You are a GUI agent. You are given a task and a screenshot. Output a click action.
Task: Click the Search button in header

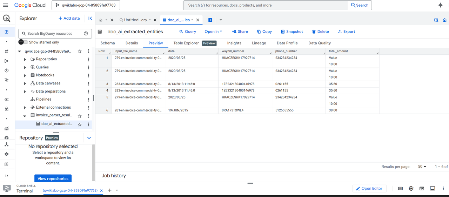tap(360, 5)
